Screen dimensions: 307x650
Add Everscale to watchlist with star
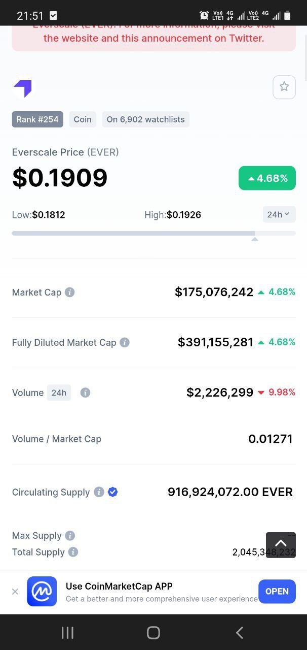284,87
